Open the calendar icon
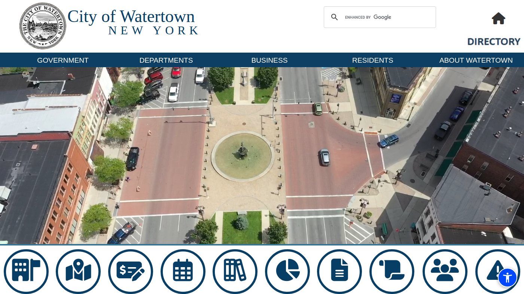The image size is (524, 294). [183, 271]
